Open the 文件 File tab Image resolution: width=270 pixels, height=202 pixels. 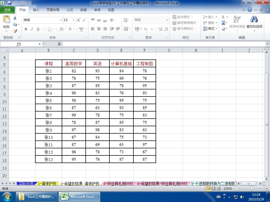coord(7,10)
